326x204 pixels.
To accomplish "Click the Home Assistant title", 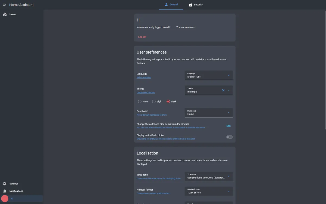I will click(x=21, y=5).
